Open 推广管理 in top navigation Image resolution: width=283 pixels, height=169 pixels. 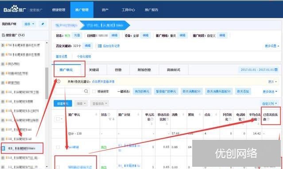point(82,10)
